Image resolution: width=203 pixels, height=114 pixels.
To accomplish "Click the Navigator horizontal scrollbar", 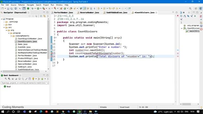I will pyautogui.click(x=21, y=71).
